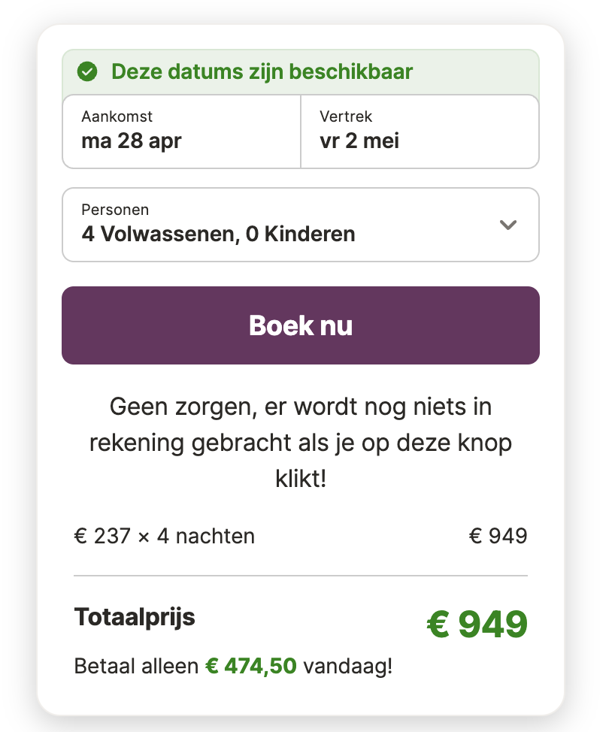The height and width of the screenshot is (732, 615).
Task: Click the departure date "vr 2 mei"
Action: (359, 141)
